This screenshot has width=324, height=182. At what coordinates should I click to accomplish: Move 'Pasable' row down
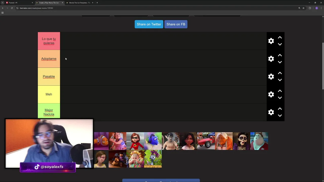[x=280, y=80]
